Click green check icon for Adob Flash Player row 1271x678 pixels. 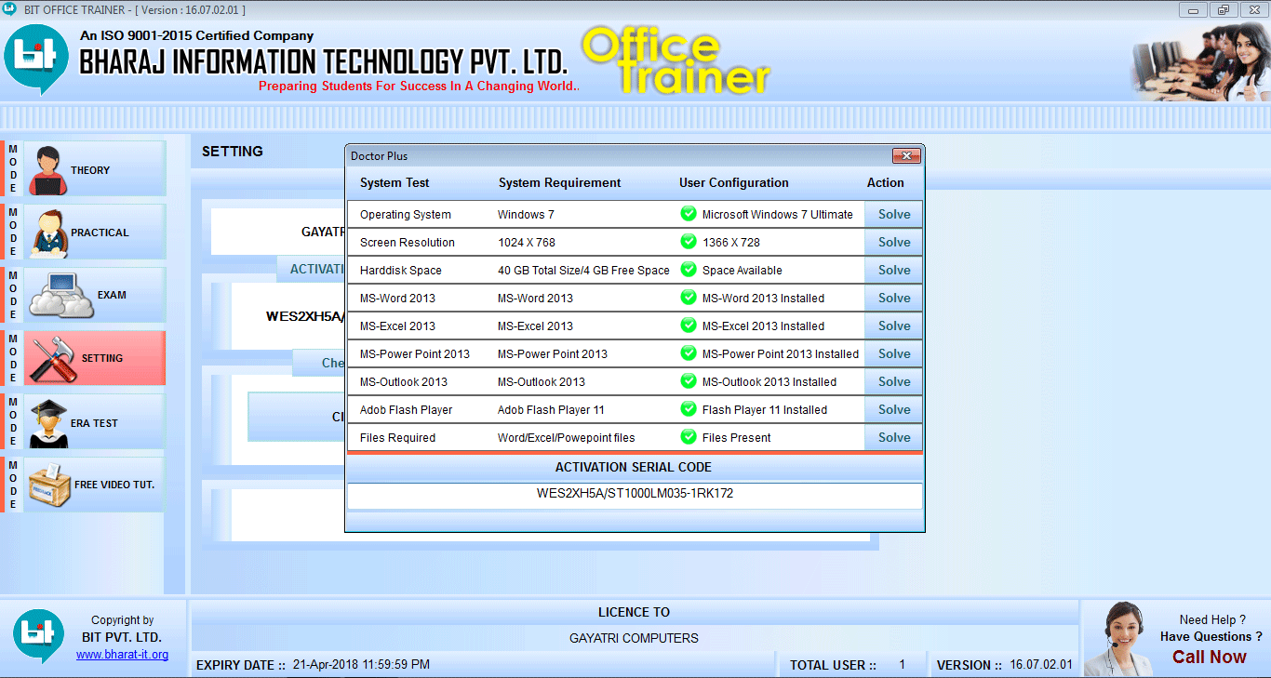689,409
